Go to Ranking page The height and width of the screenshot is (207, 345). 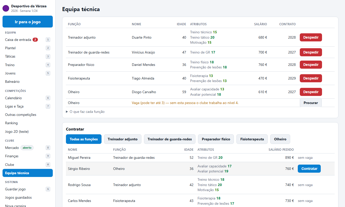coord(28,123)
